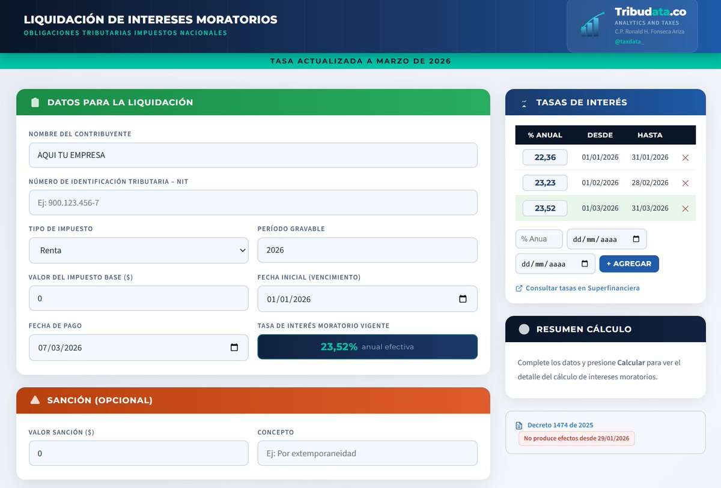Open calendar picker in second new-rate date field
Image resolution: width=721 pixels, height=488 pixels.
pos(585,264)
